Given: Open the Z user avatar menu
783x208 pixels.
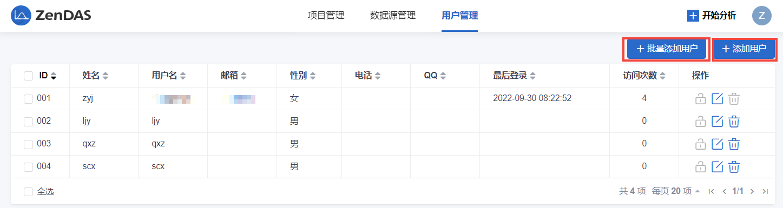Looking at the screenshot, I should 762,15.
